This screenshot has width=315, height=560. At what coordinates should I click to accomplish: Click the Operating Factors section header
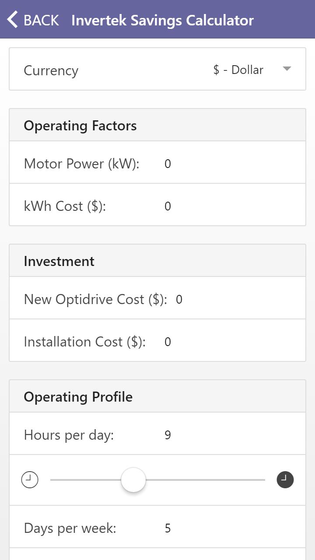click(80, 126)
